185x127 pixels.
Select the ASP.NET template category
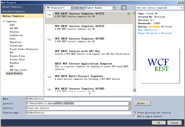tap(14, 28)
